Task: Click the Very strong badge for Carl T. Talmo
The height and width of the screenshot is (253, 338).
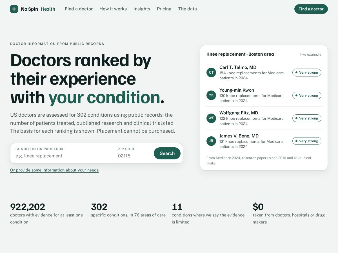Action: 307,73
